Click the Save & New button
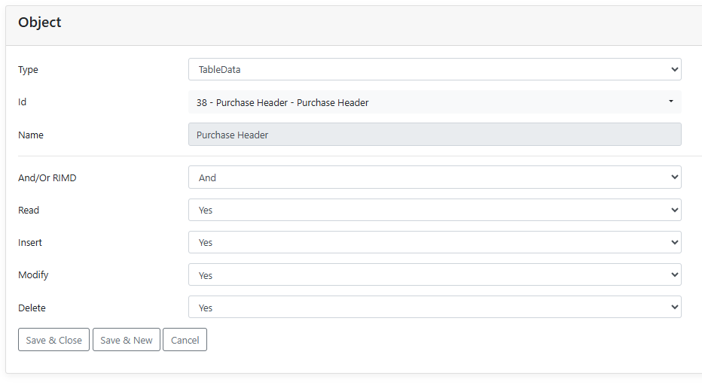The height and width of the screenshot is (385, 702). [x=127, y=340]
